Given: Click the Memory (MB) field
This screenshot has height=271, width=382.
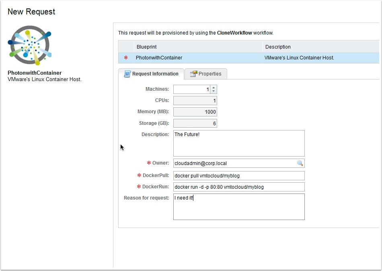Looking at the screenshot, I should click(x=195, y=112).
